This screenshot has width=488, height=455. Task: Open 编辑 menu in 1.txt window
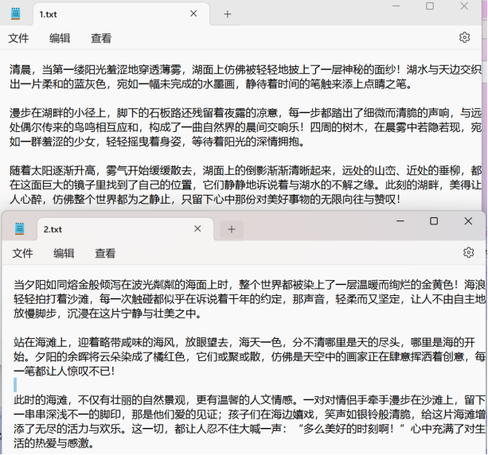pos(60,38)
